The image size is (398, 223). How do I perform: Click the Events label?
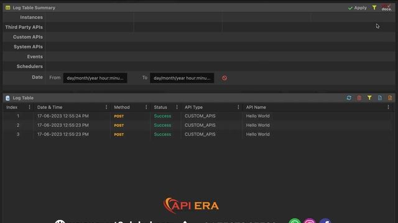pyautogui.click(x=35, y=56)
